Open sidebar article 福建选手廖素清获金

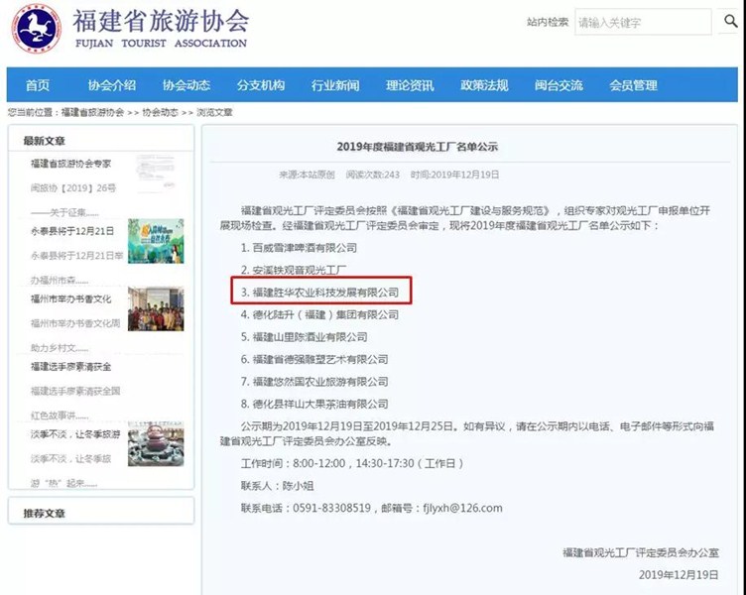[70, 366]
